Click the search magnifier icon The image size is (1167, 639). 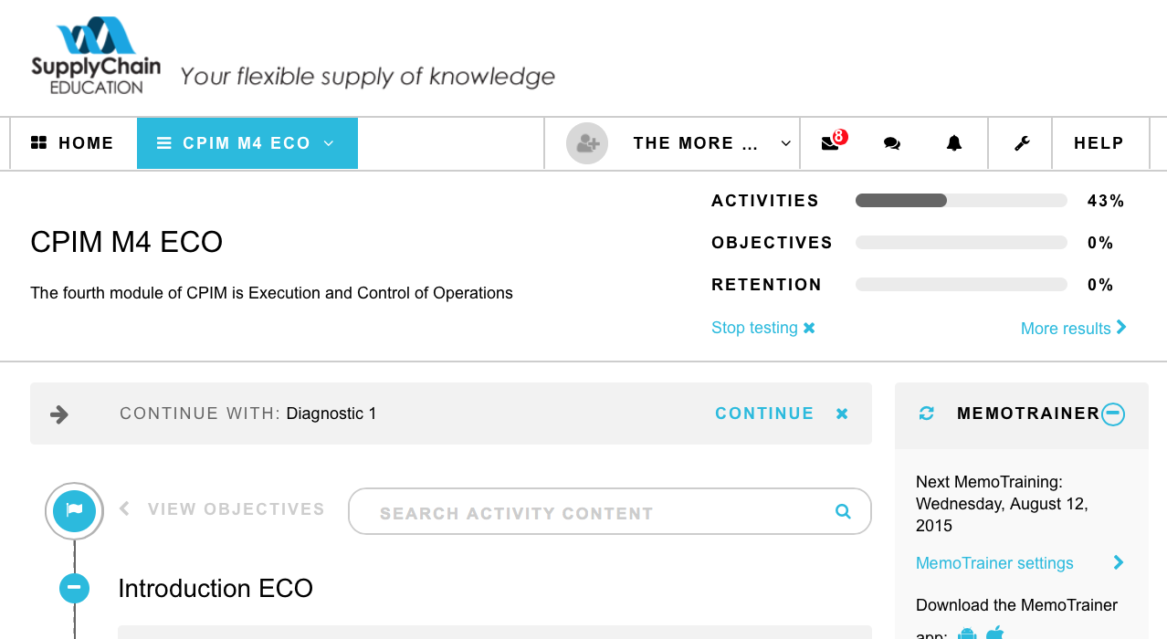[x=843, y=511]
